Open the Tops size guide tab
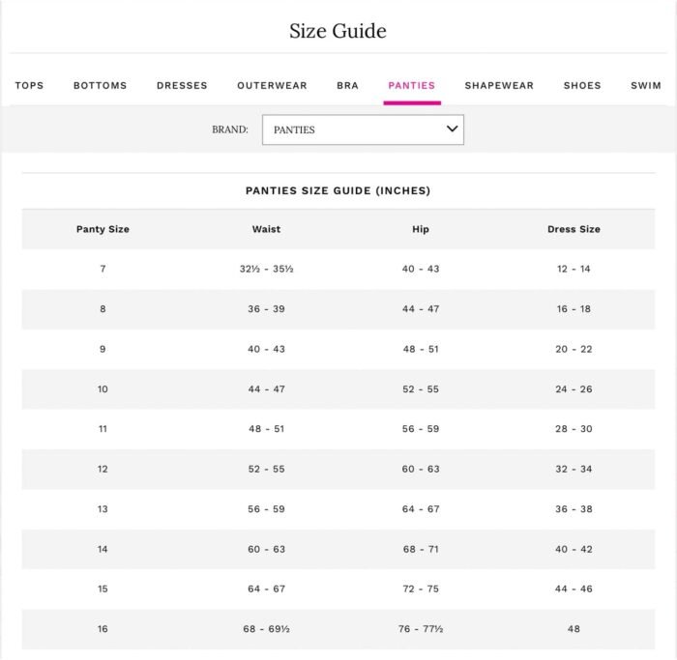 pyautogui.click(x=29, y=85)
